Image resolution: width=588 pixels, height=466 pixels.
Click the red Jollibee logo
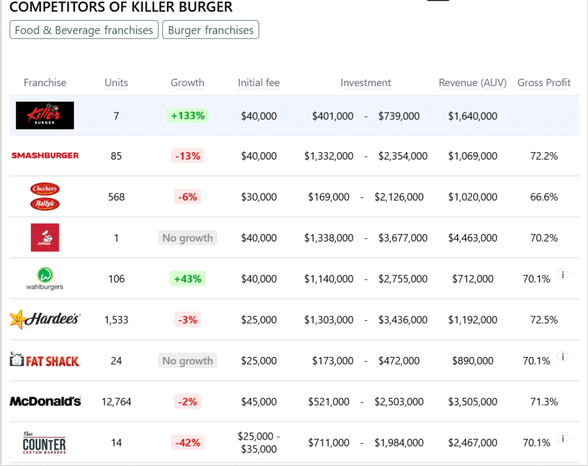coord(45,238)
